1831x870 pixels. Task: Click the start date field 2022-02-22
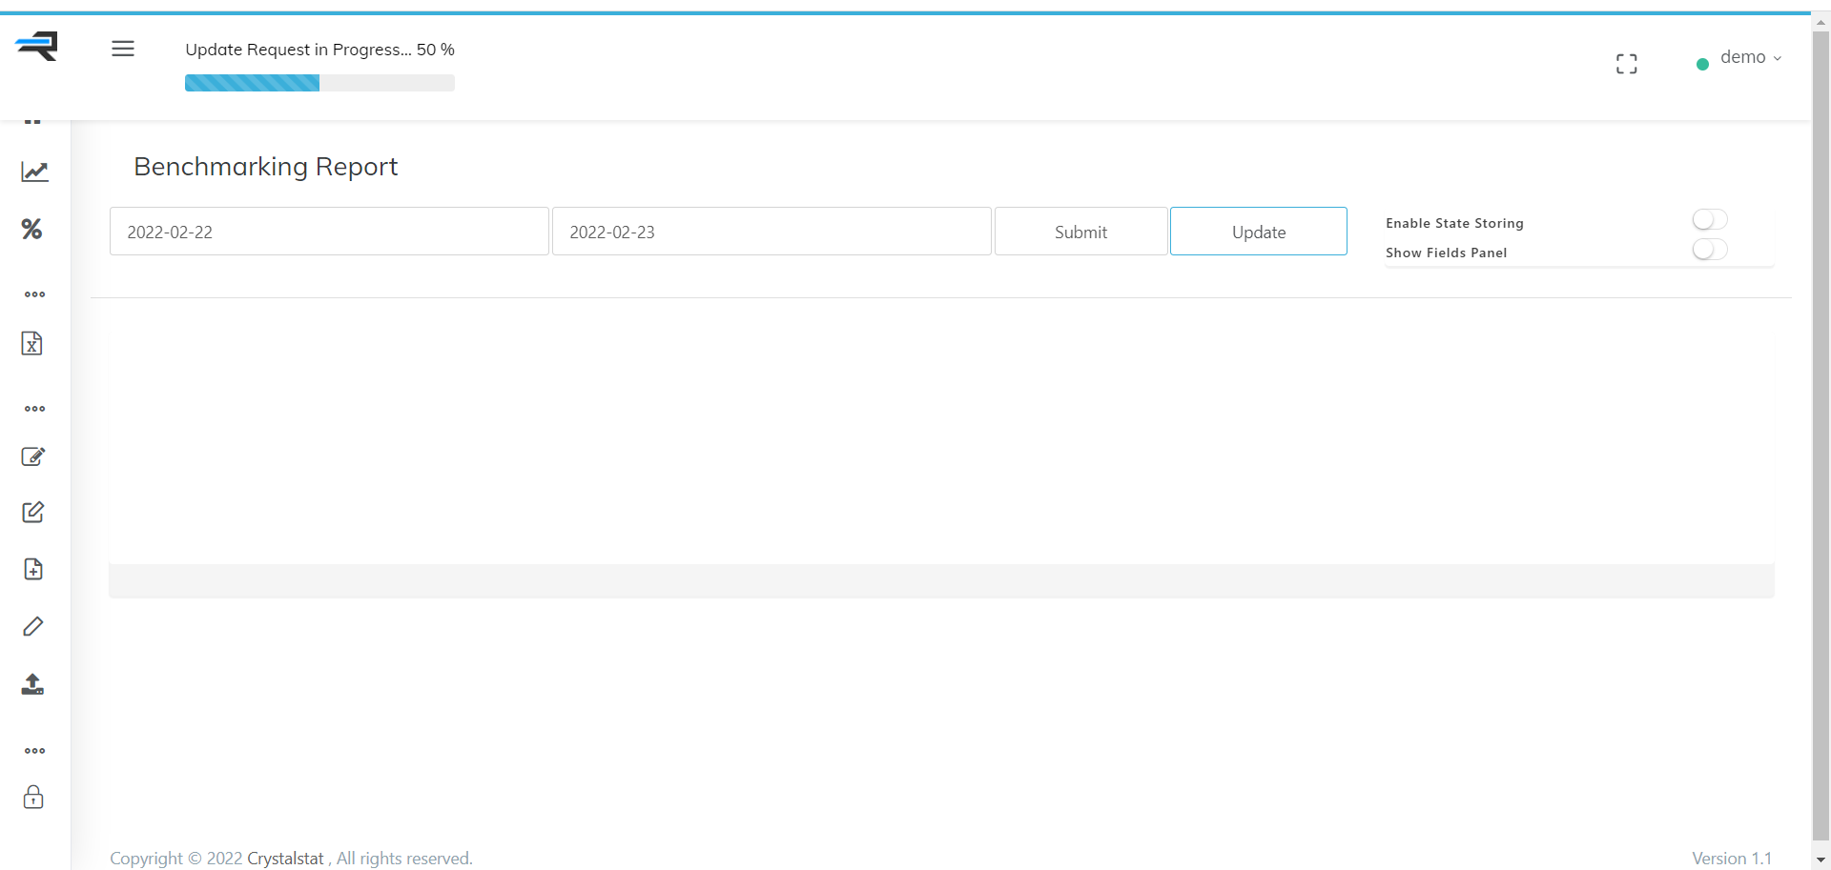coord(329,232)
